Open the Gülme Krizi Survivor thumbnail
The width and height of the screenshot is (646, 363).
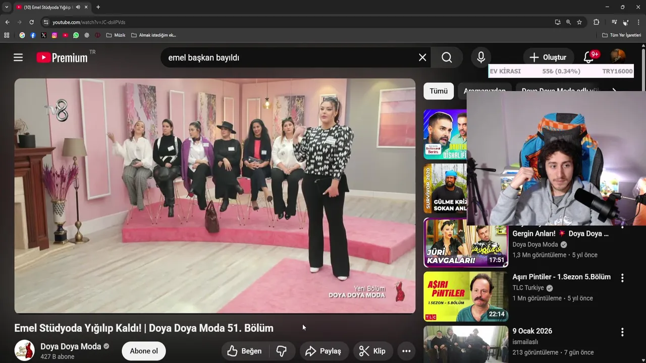point(445,189)
